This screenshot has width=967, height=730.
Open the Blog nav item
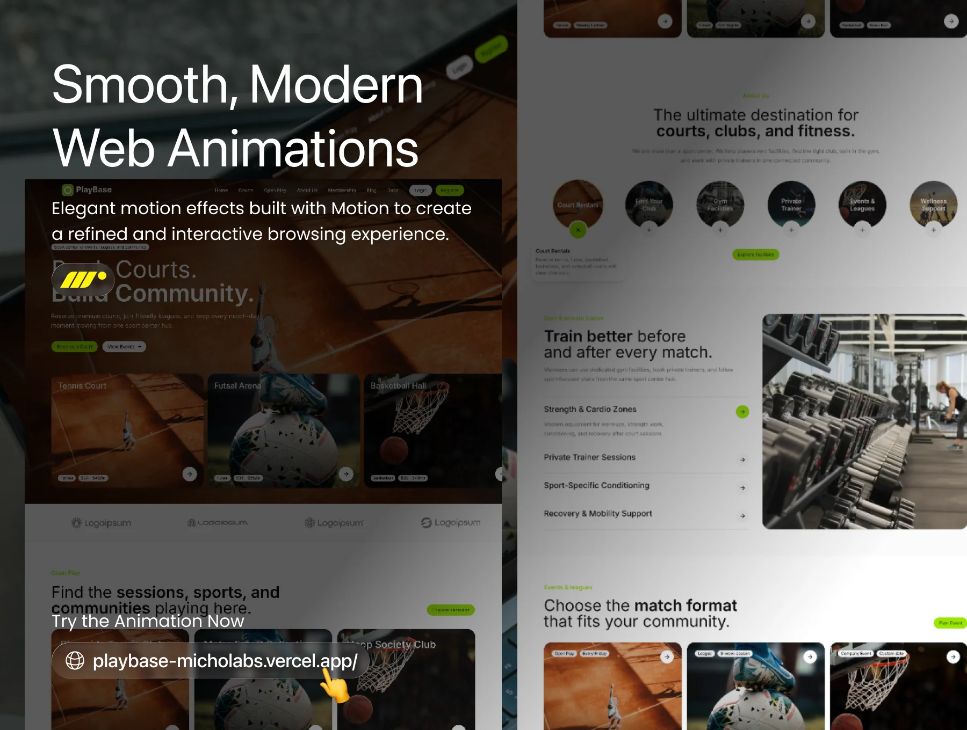tap(371, 191)
